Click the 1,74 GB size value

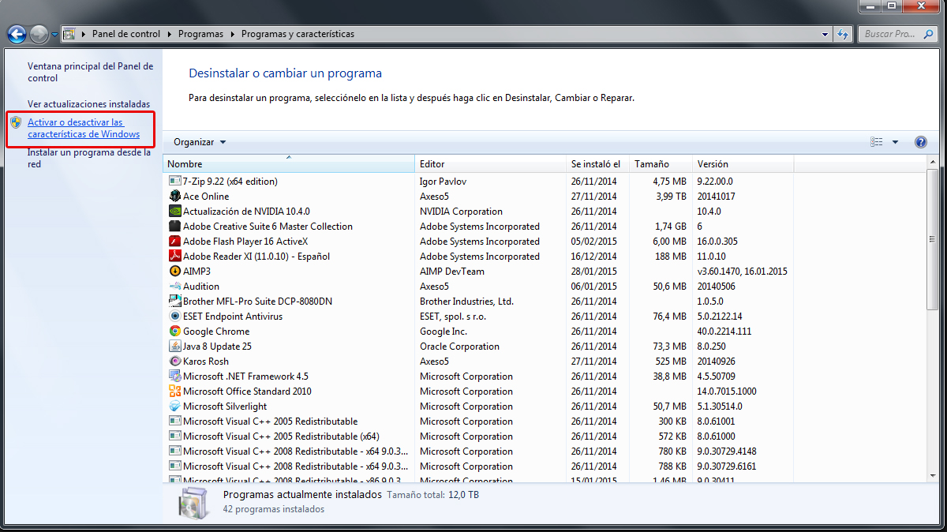(671, 227)
